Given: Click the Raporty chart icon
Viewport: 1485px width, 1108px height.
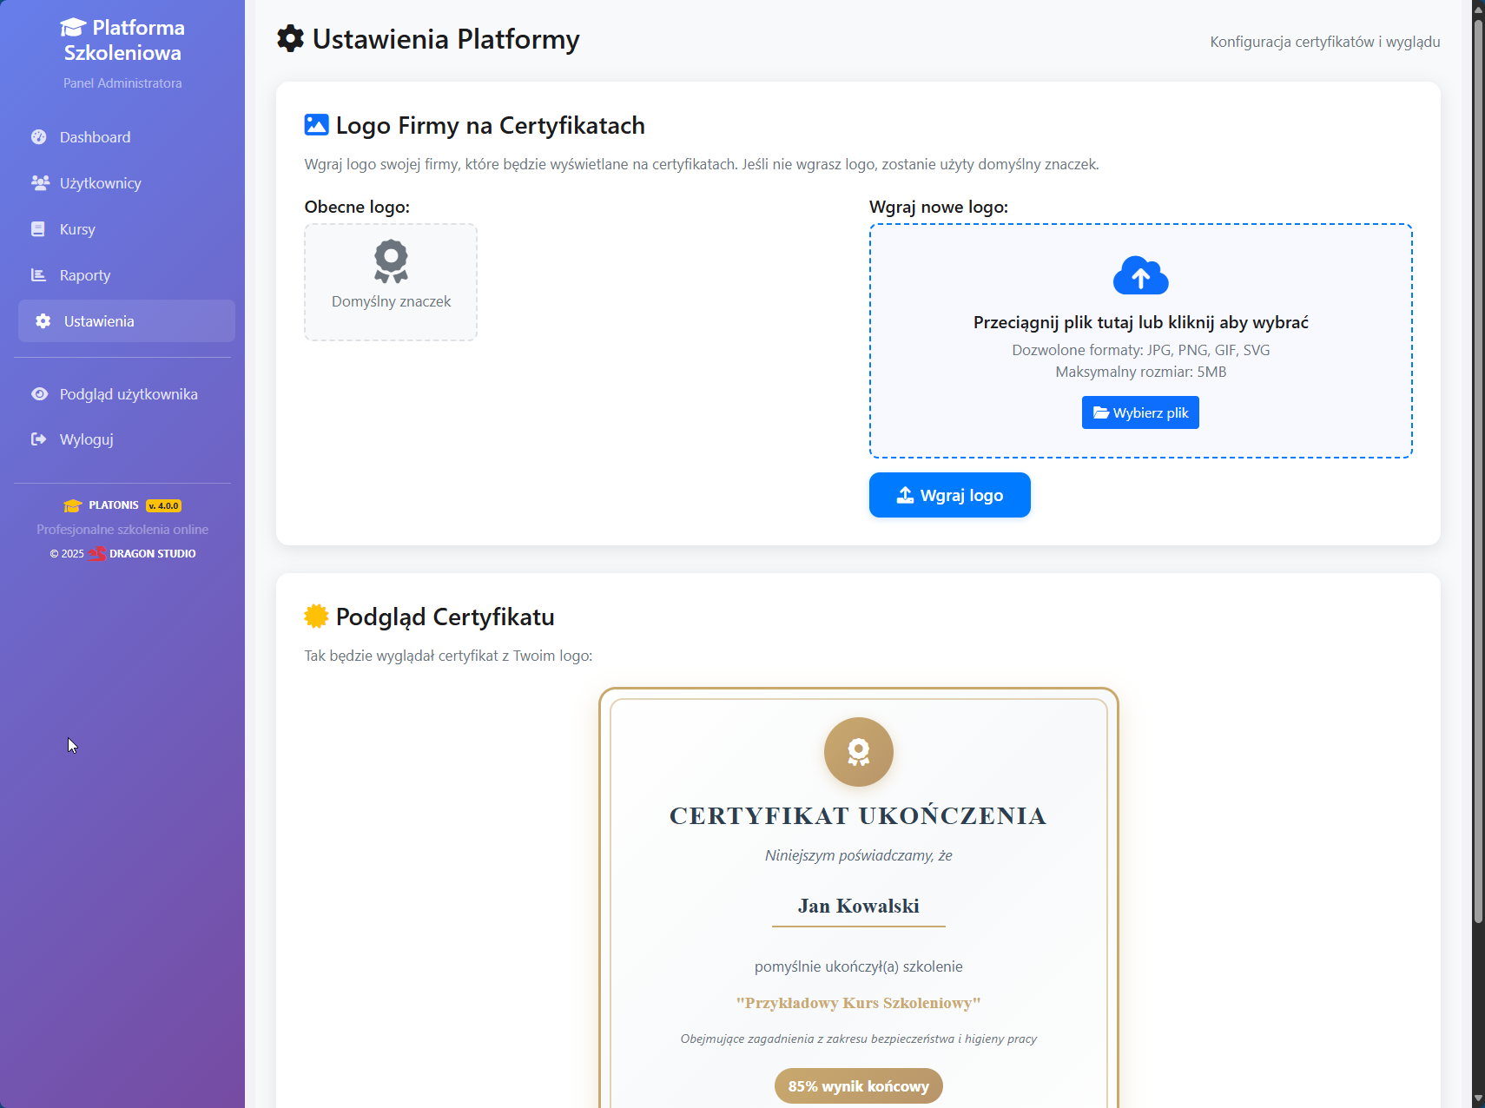Looking at the screenshot, I should [x=38, y=275].
